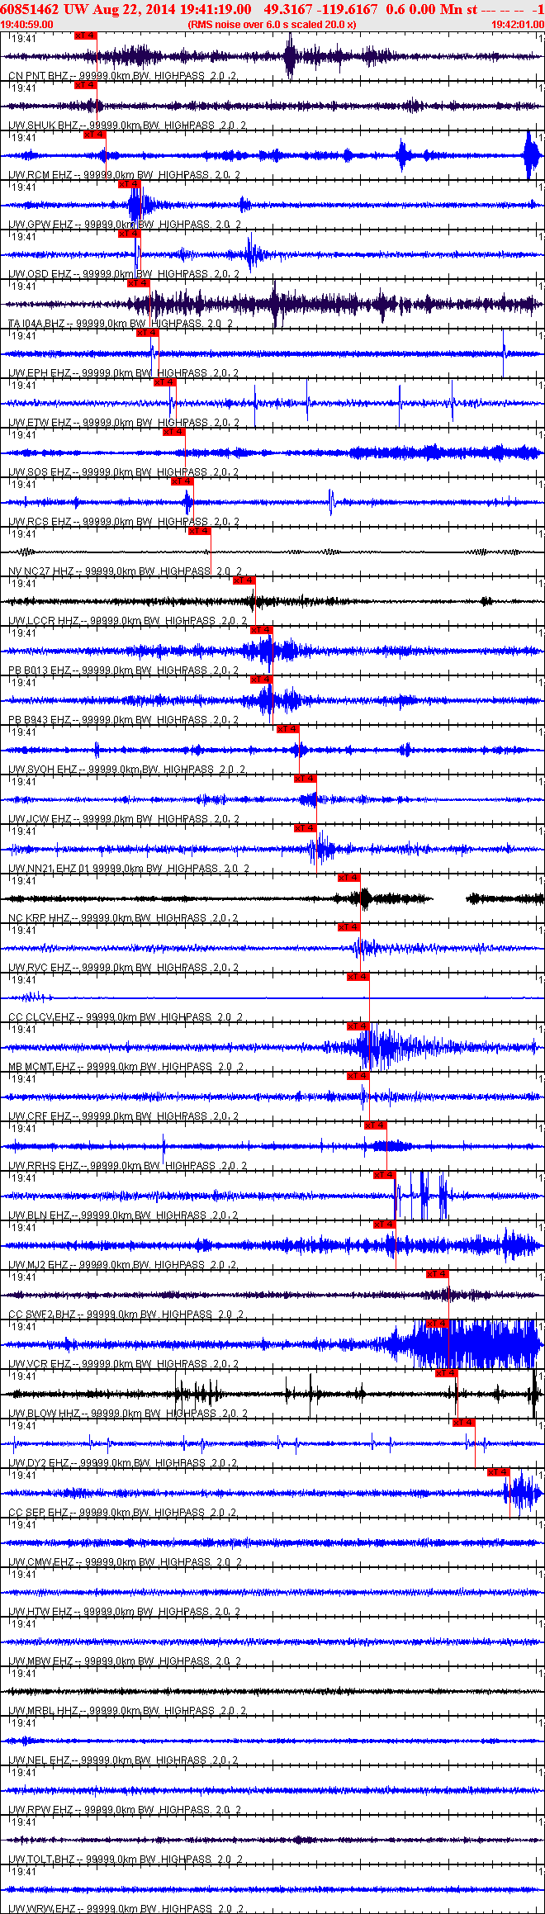Click the end time '19:42:01.00'

pos(518,25)
